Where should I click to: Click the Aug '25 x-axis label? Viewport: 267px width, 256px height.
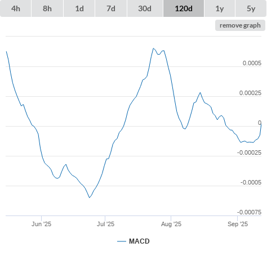point(171,224)
